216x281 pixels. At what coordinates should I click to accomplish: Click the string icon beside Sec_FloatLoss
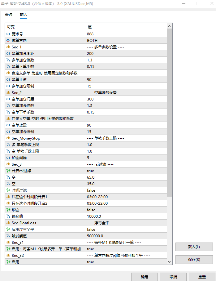point(8,223)
